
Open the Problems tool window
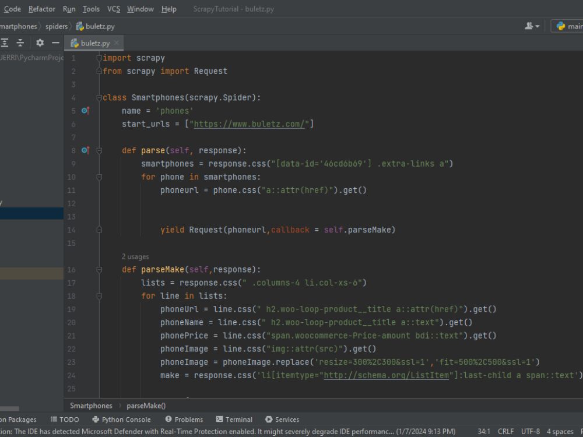coord(184,420)
